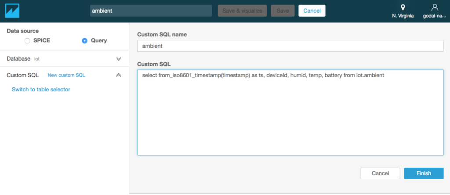Viewport: 450px width, 195px height.
Task: Click the Save button in header
Action: 283,11
